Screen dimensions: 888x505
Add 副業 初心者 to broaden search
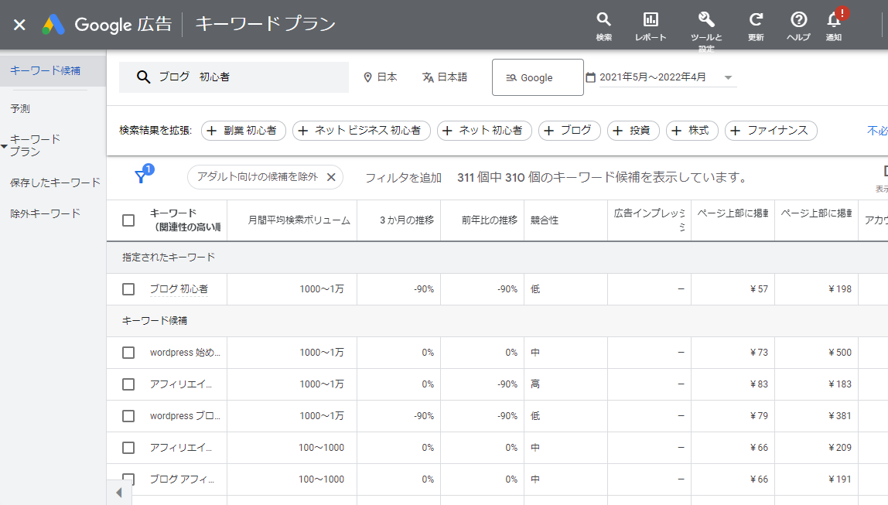(x=244, y=131)
